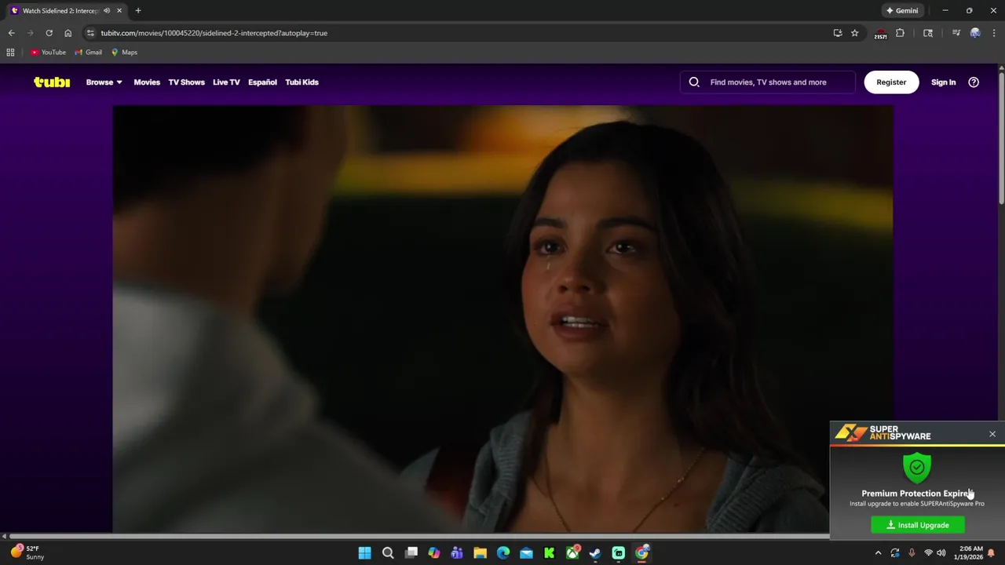
Task: Open Task View on taskbar
Action: (x=411, y=553)
